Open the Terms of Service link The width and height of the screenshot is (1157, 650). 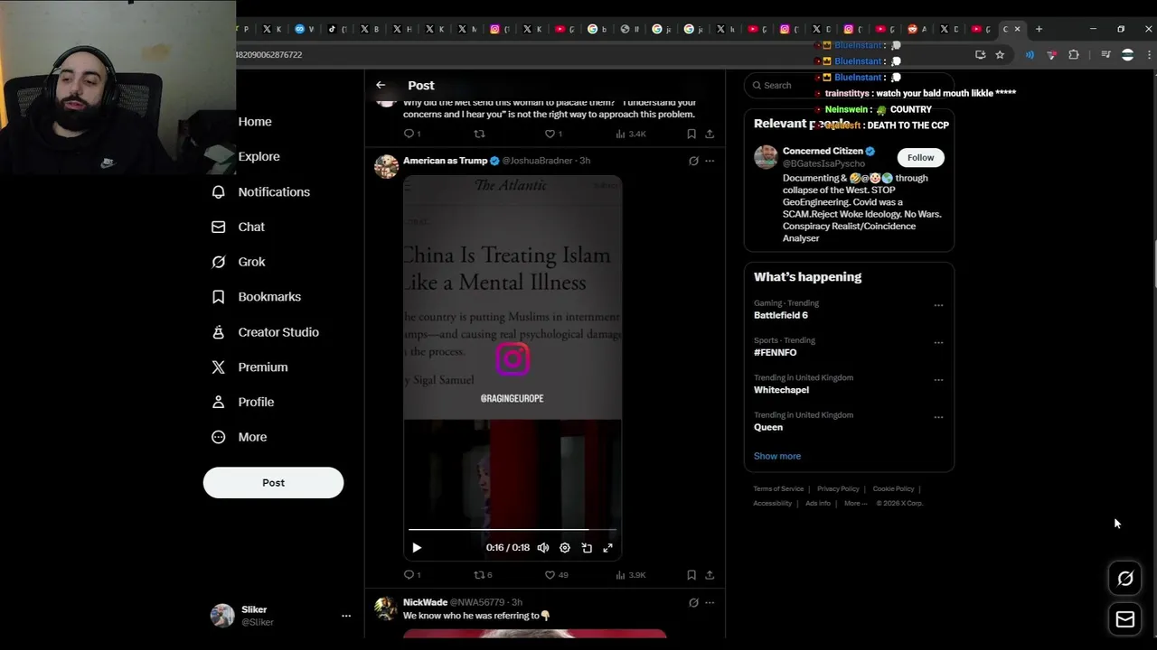[x=778, y=488]
